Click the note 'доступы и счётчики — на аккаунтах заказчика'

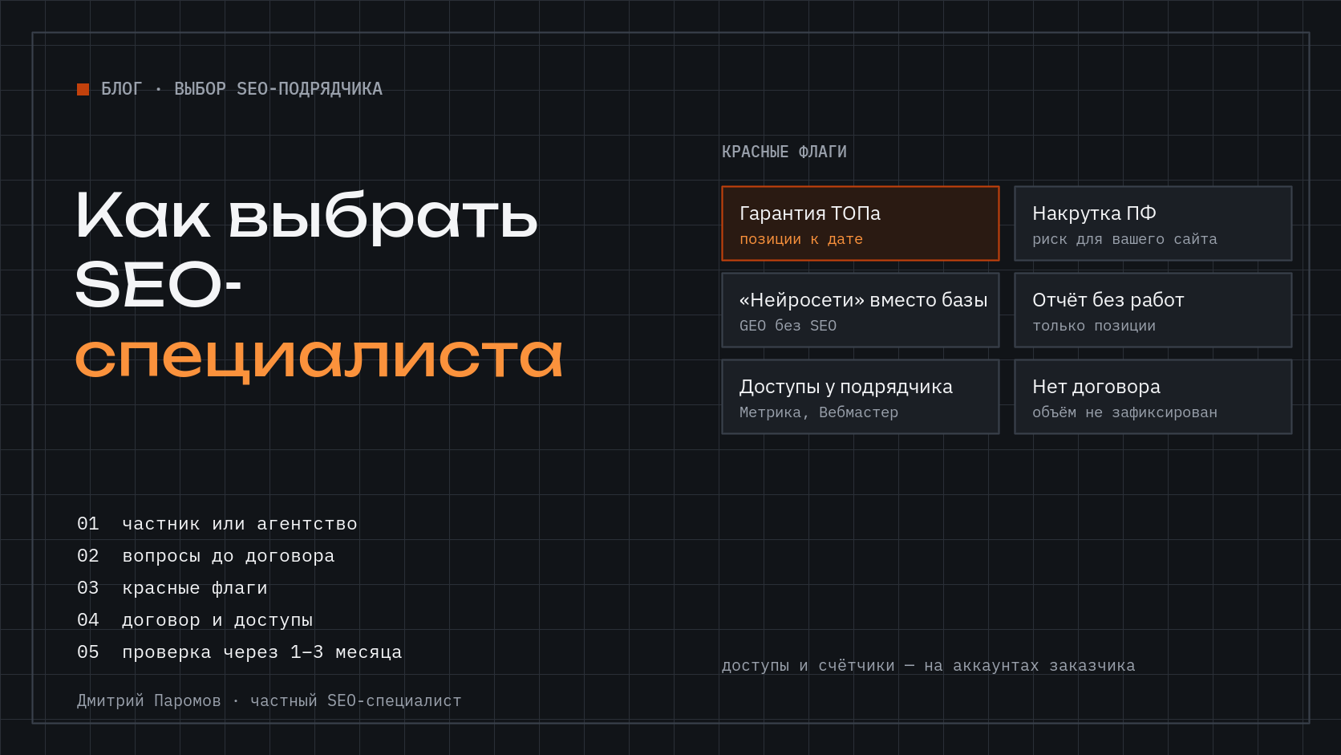(929, 665)
